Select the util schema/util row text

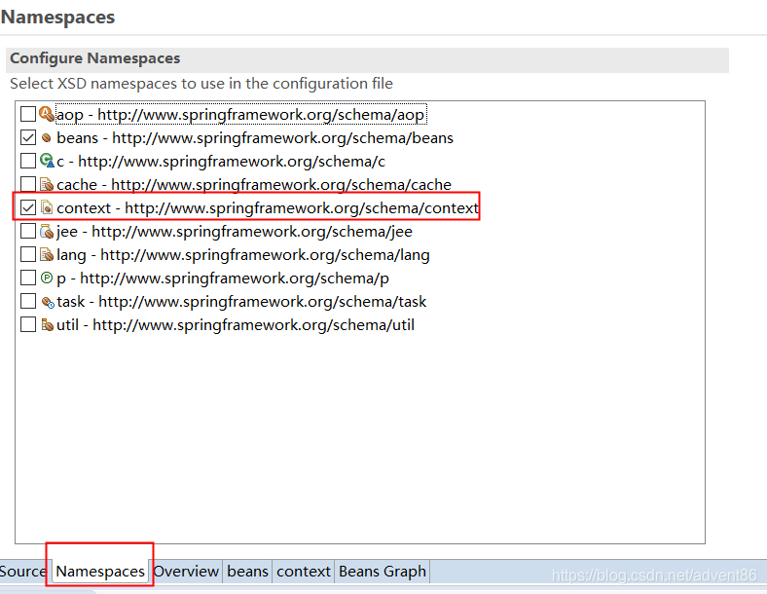236,325
